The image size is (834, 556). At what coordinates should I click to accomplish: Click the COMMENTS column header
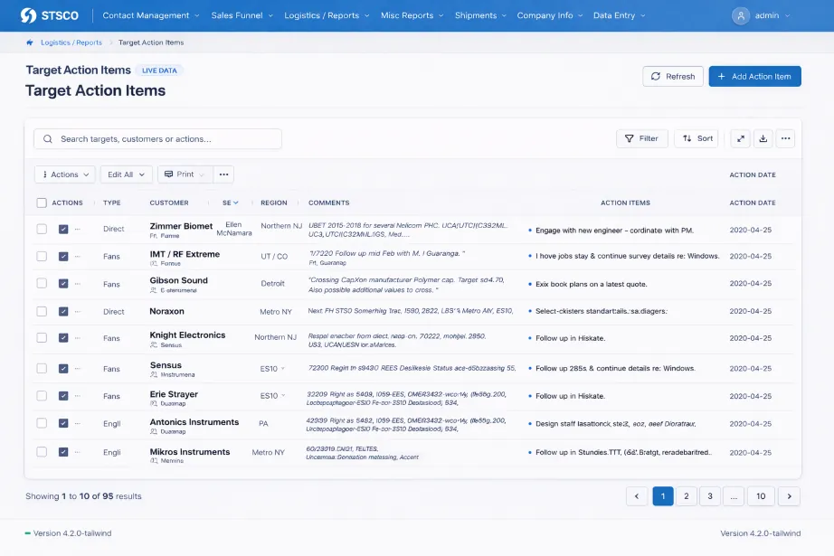coord(328,203)
